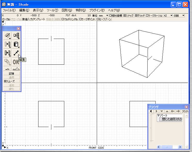Screen dimensions: 192x152
Task: Select 閉じた線形状 item in browser
Action: [171, 119]
